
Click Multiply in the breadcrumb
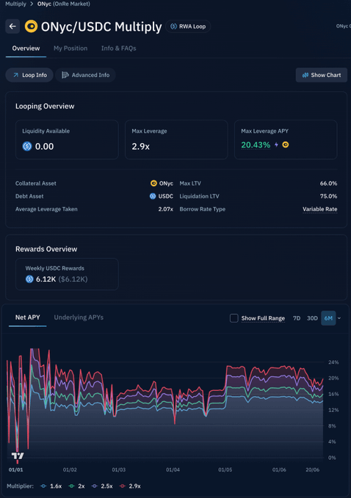(15, 4)
